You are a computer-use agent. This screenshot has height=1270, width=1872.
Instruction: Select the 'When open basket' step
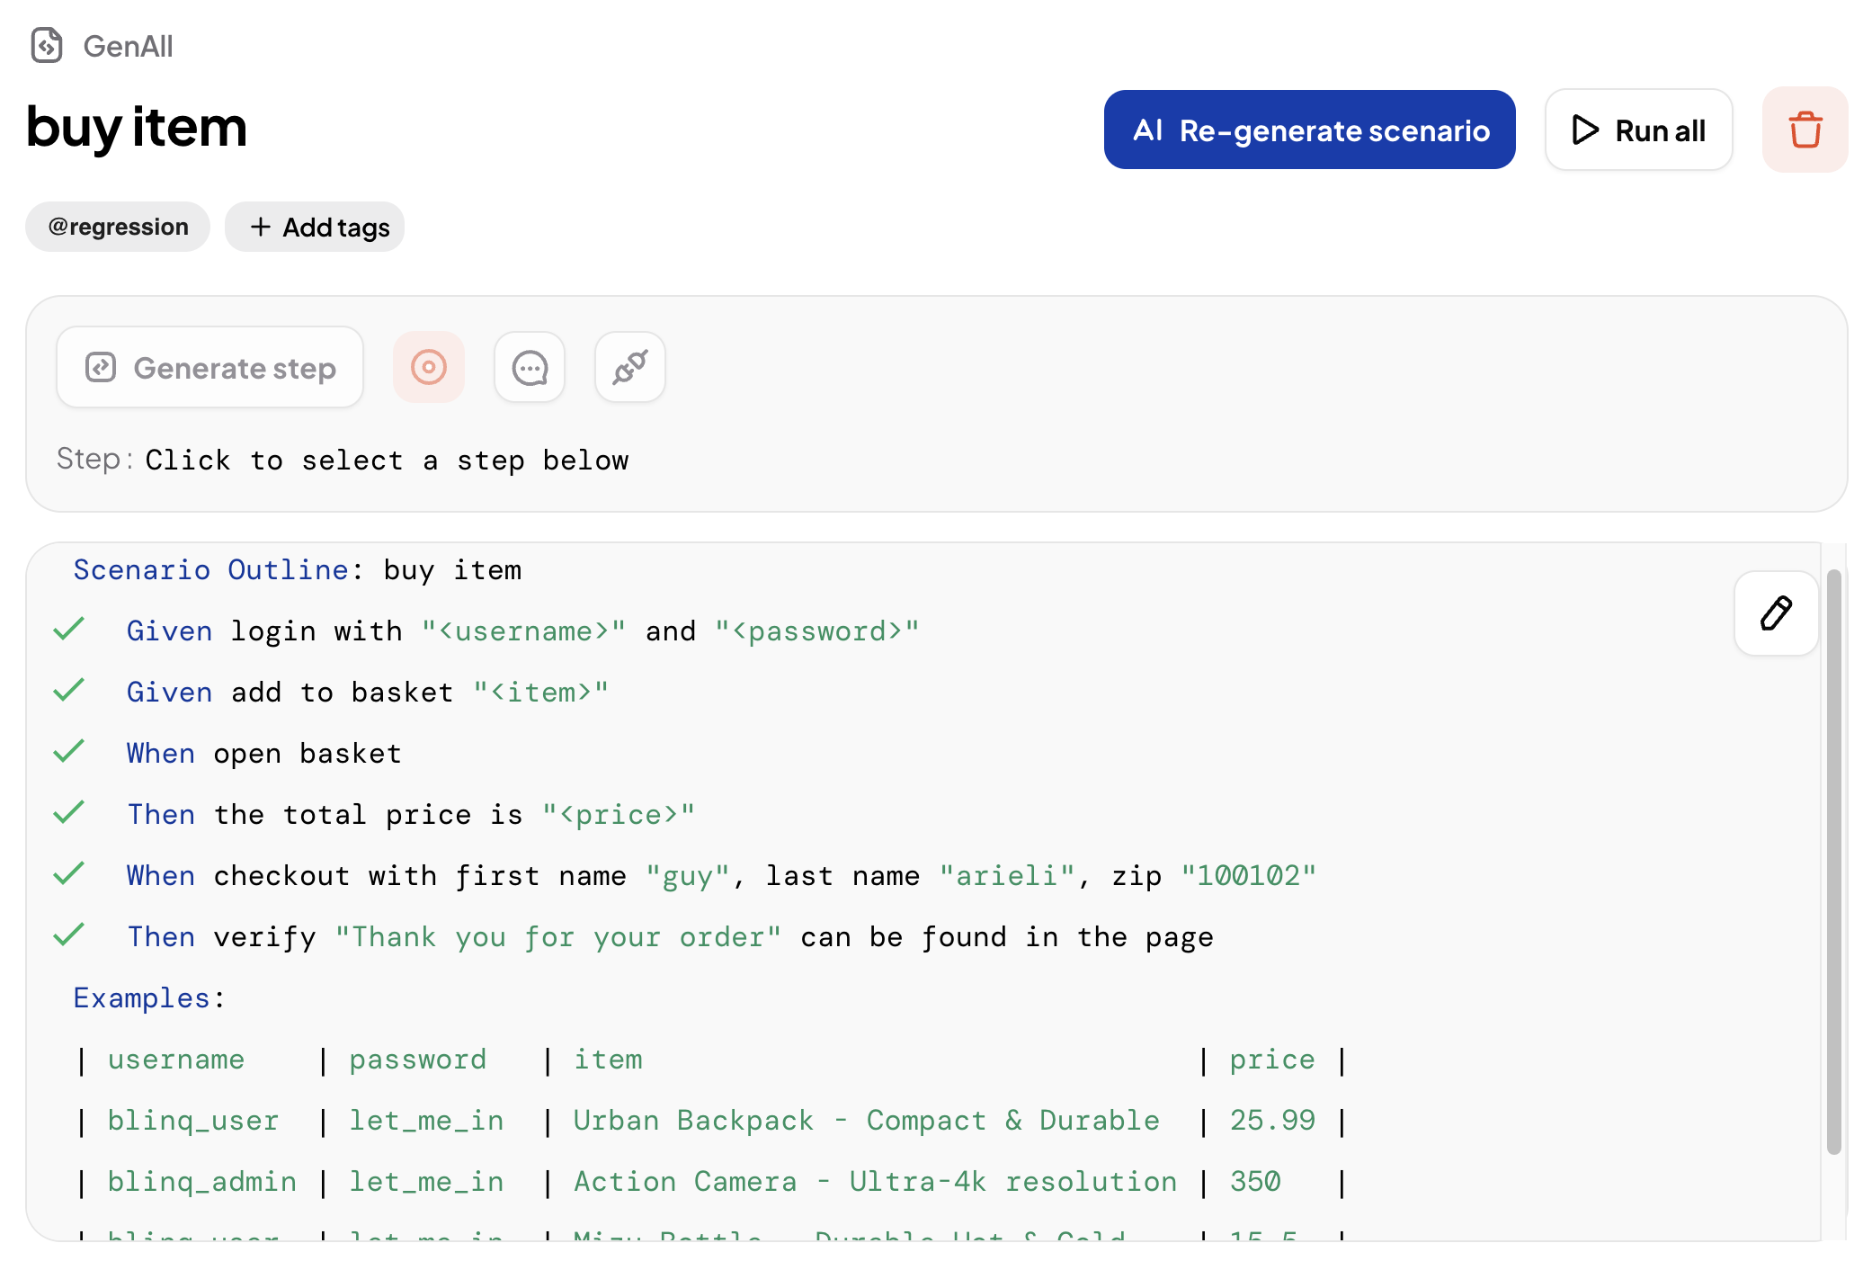pyautogui.click(x=264, y=754)
